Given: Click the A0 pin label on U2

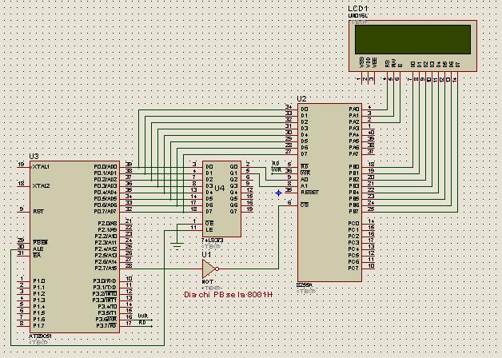Looking at the screenshot, I should (304, 180).
